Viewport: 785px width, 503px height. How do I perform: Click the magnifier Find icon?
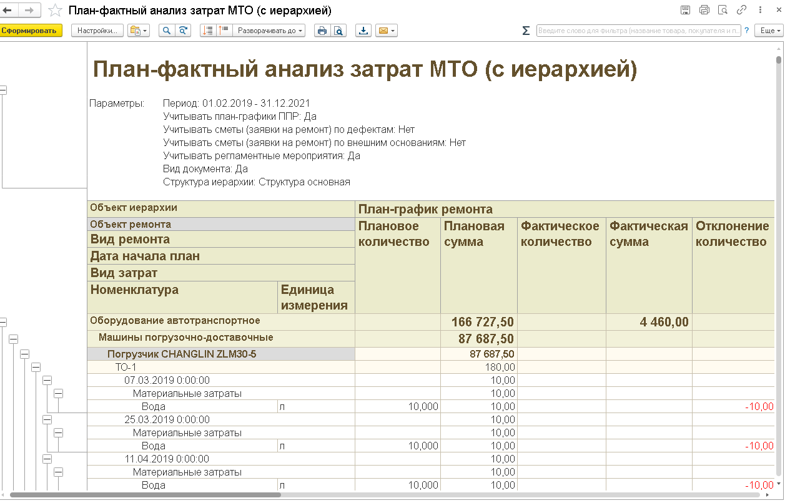167,31
